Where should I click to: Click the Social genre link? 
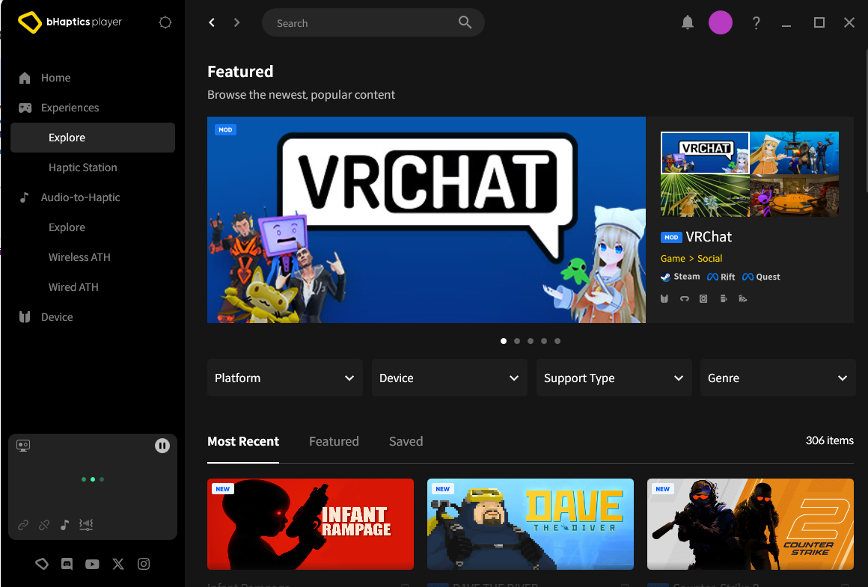709,259
